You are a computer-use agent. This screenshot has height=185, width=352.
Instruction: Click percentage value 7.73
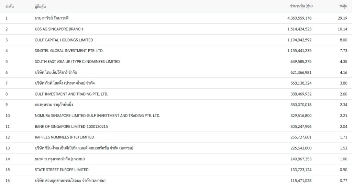(x=343, y=51)
